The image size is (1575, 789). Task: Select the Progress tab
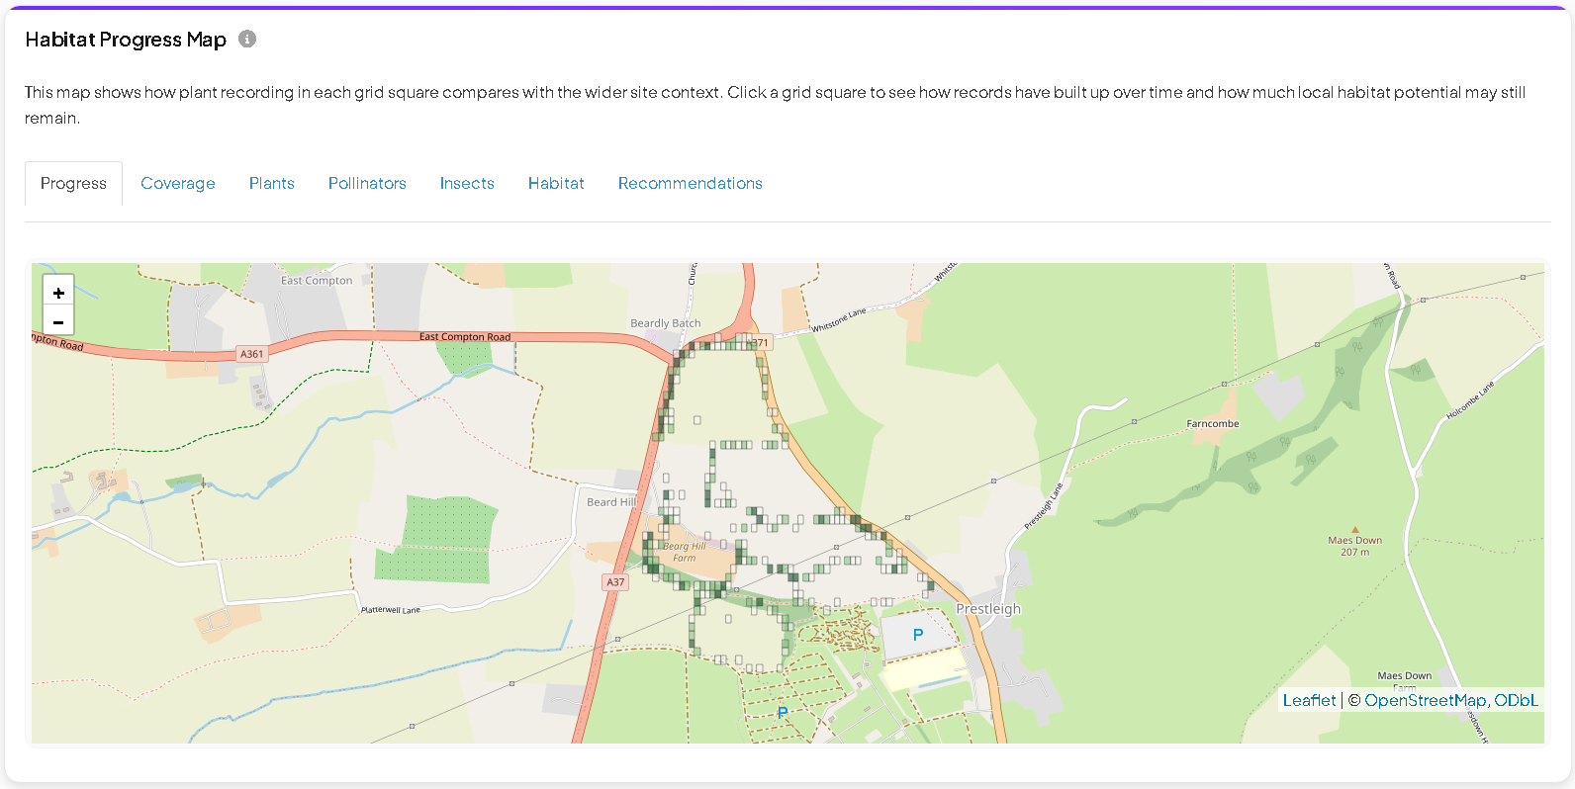coord(73,183)
